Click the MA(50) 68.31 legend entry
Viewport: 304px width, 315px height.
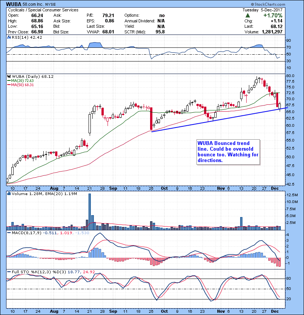coord(21,85)
